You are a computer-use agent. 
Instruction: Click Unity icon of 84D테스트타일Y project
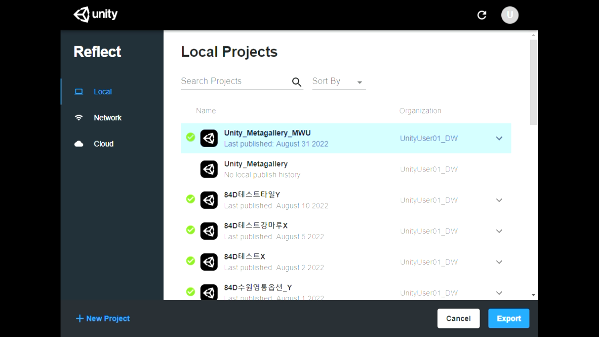(x=209, y=200)
